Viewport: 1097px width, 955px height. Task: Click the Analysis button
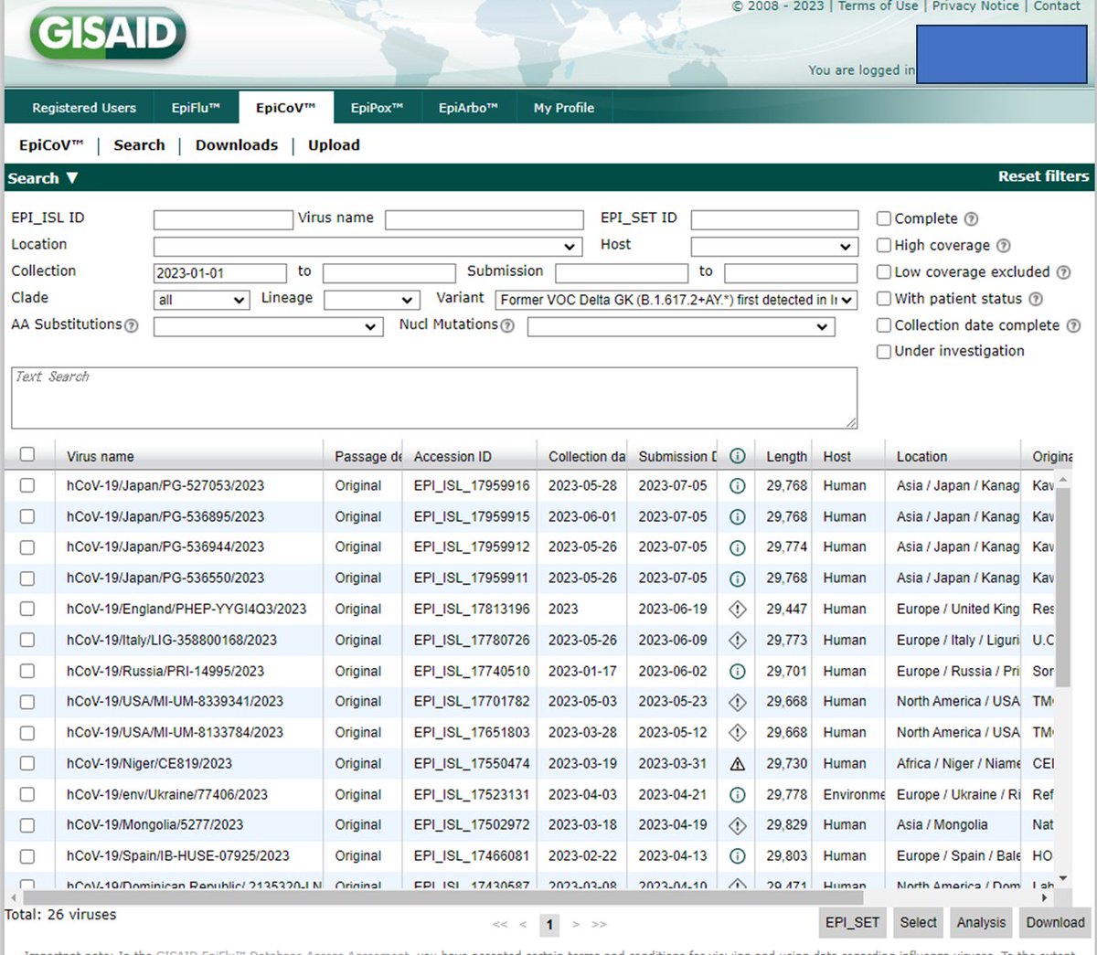coord(981,923)
